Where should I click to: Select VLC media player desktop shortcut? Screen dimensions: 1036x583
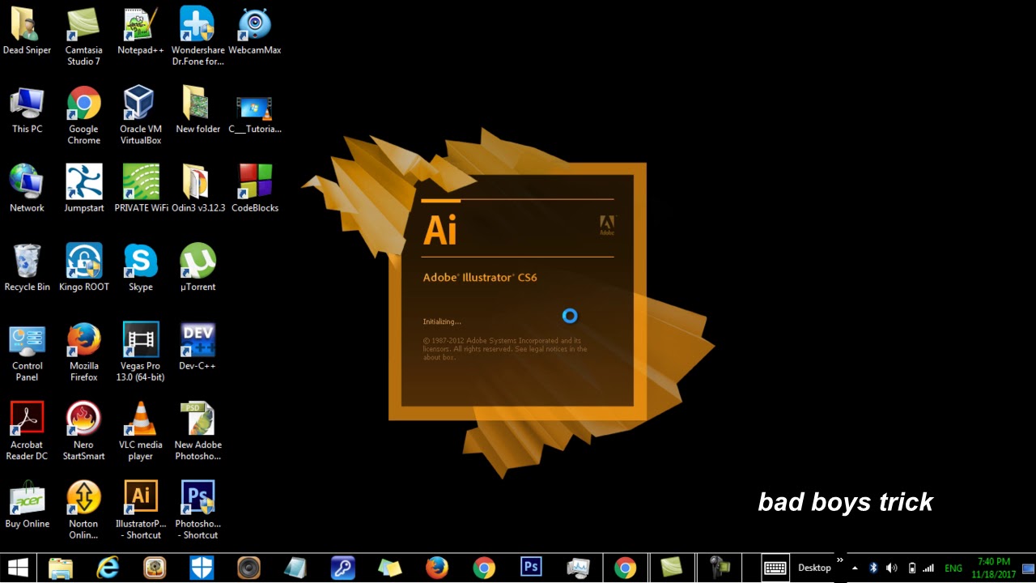click(x=141, y=432)
